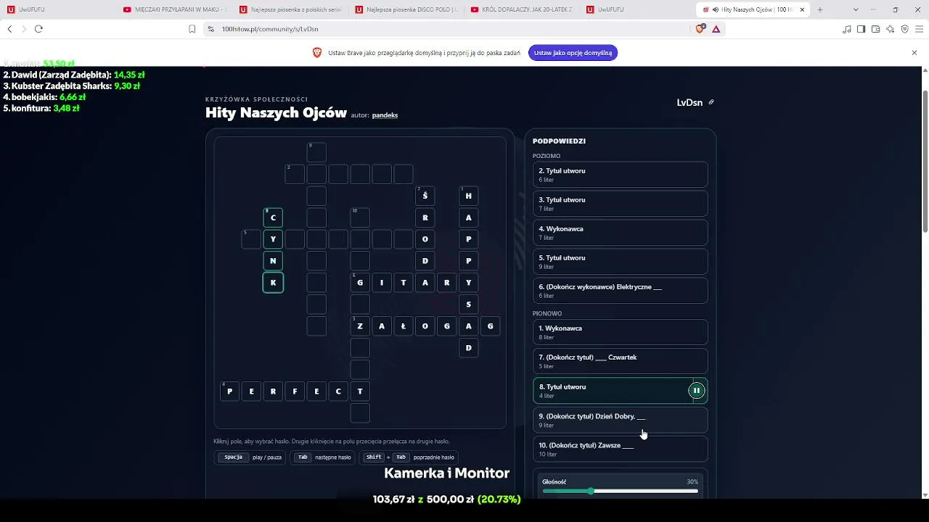
Task: Click cell H at start of word 1
Action: click(469, 196)
